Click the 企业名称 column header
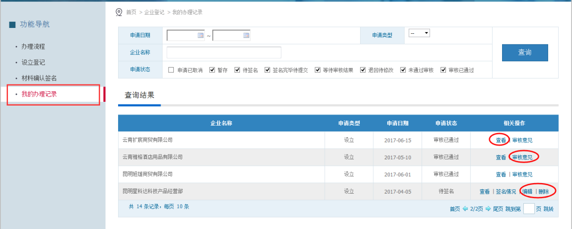 221,123
